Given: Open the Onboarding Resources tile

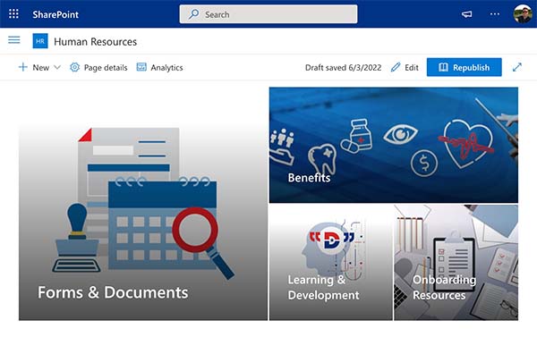Looking at the screenshot, I should (x=456, y=263).
